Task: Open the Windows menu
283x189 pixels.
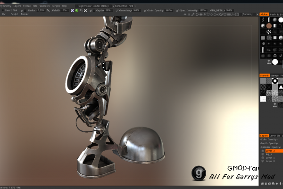Action: point(44,6)
